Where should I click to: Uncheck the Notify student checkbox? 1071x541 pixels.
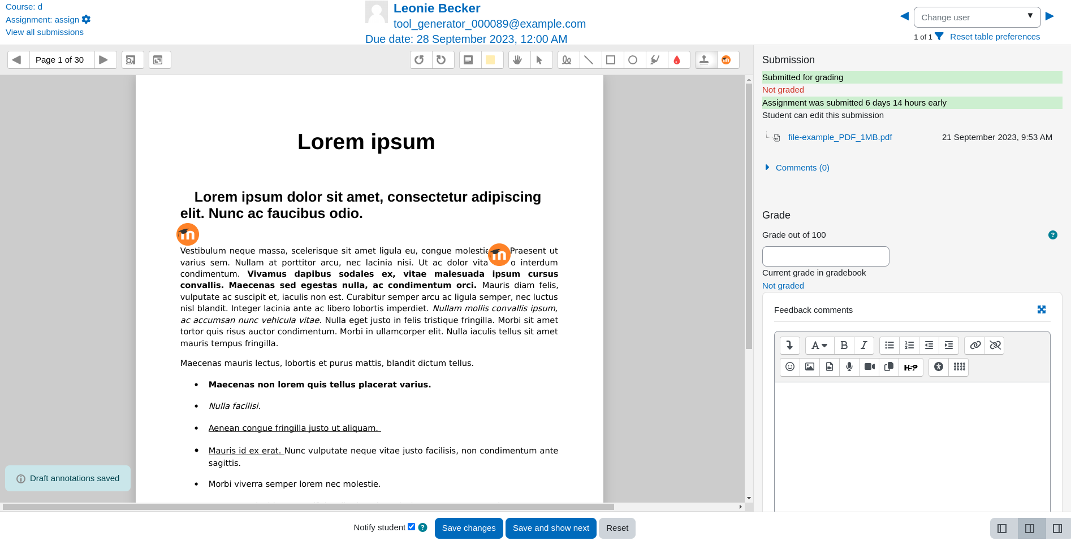tap(412, 527)
